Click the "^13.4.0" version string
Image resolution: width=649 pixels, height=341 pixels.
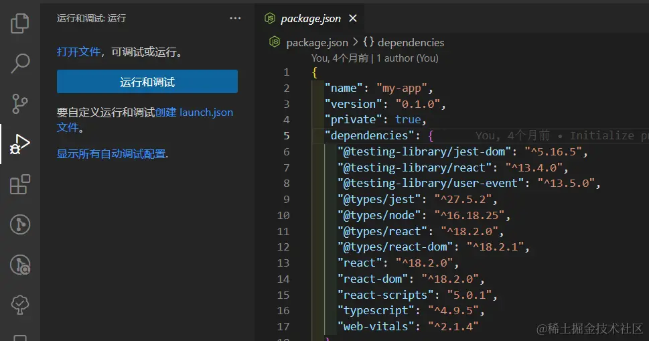pyautogui.click(x=534, y=167)
